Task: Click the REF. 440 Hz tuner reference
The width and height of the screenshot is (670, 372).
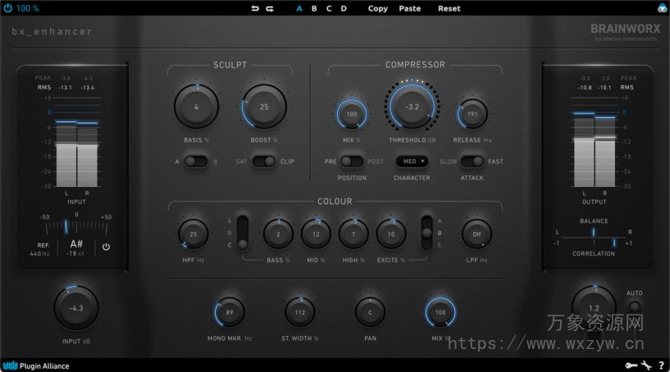Action: (39, 249)
